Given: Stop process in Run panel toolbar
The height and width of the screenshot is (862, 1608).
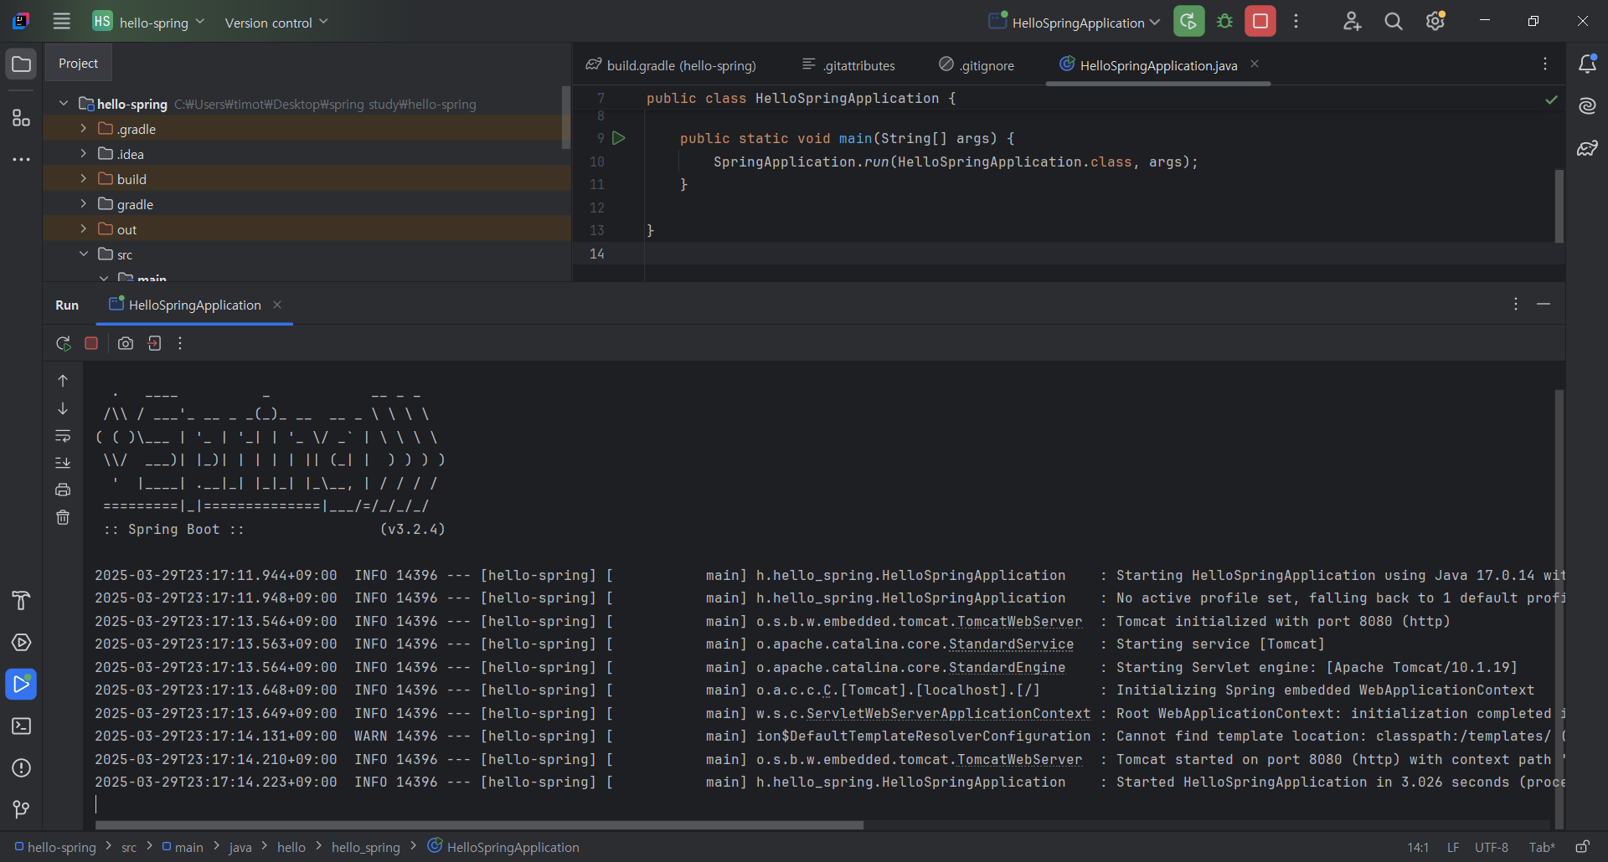Looking at the screenshot, I should 91,343.
